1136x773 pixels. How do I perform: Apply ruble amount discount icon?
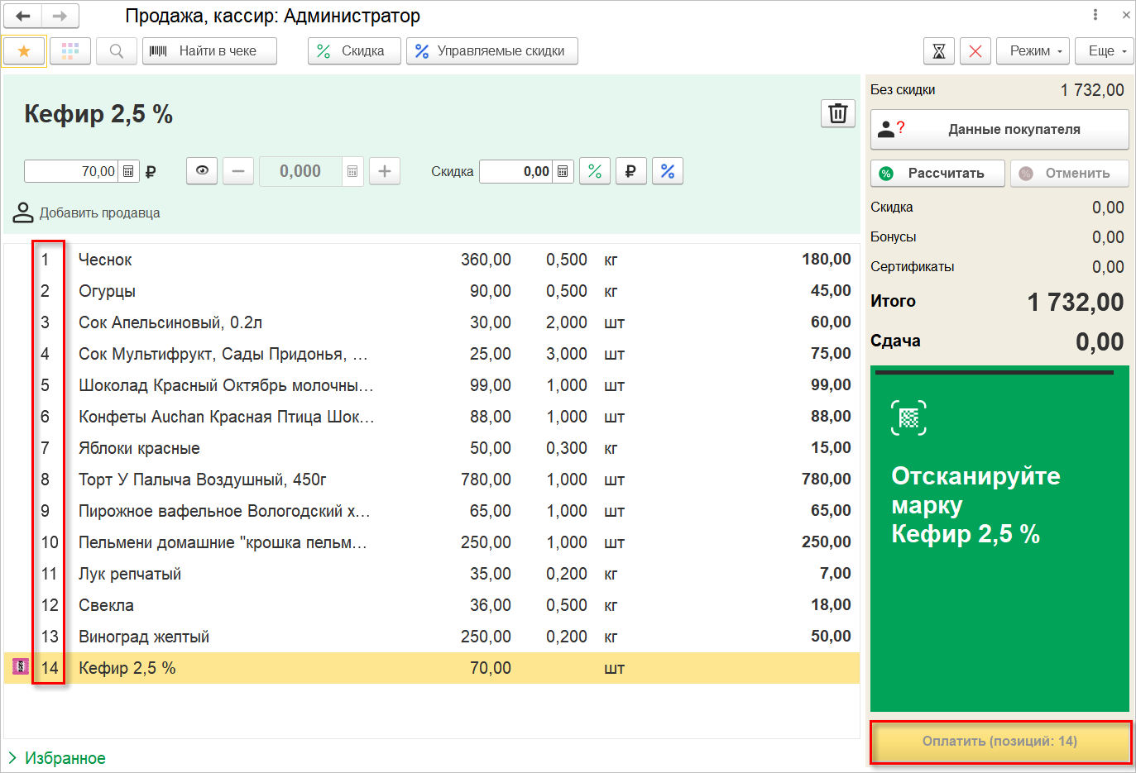(630, 171)
